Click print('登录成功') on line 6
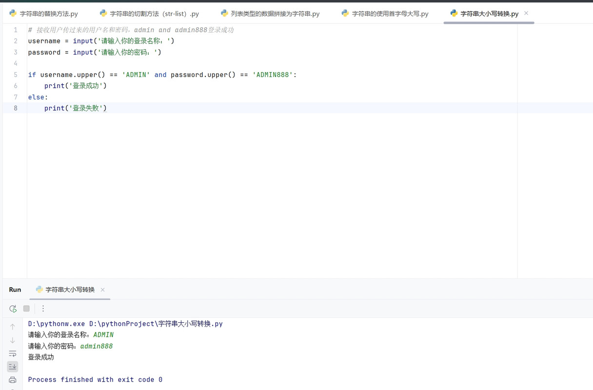593x390 pixels. pos(76,86)
